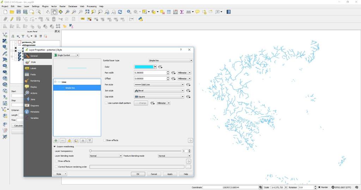Switch to the General tab
The width and height of the screenshot is (361, 190).
tap(38, 56)
